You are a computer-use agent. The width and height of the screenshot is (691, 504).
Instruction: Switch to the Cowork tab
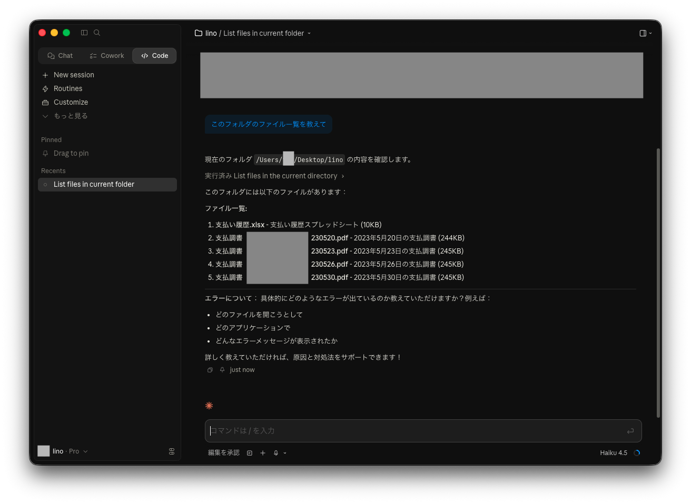[107, 56]
